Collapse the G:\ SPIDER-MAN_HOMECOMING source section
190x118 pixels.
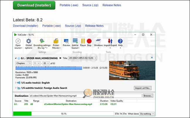point(16,58)
